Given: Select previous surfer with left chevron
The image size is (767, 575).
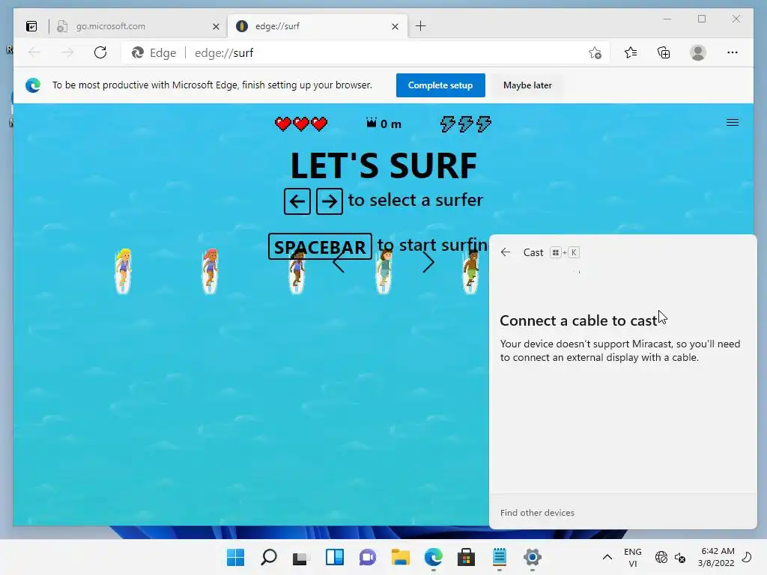Looking at the screenshot, I should point(339,263).
